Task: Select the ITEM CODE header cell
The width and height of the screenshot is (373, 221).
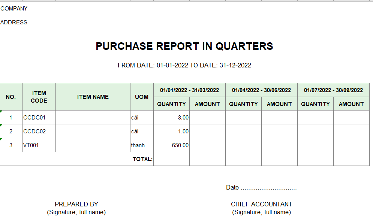Action: click(x=39, y=97)
